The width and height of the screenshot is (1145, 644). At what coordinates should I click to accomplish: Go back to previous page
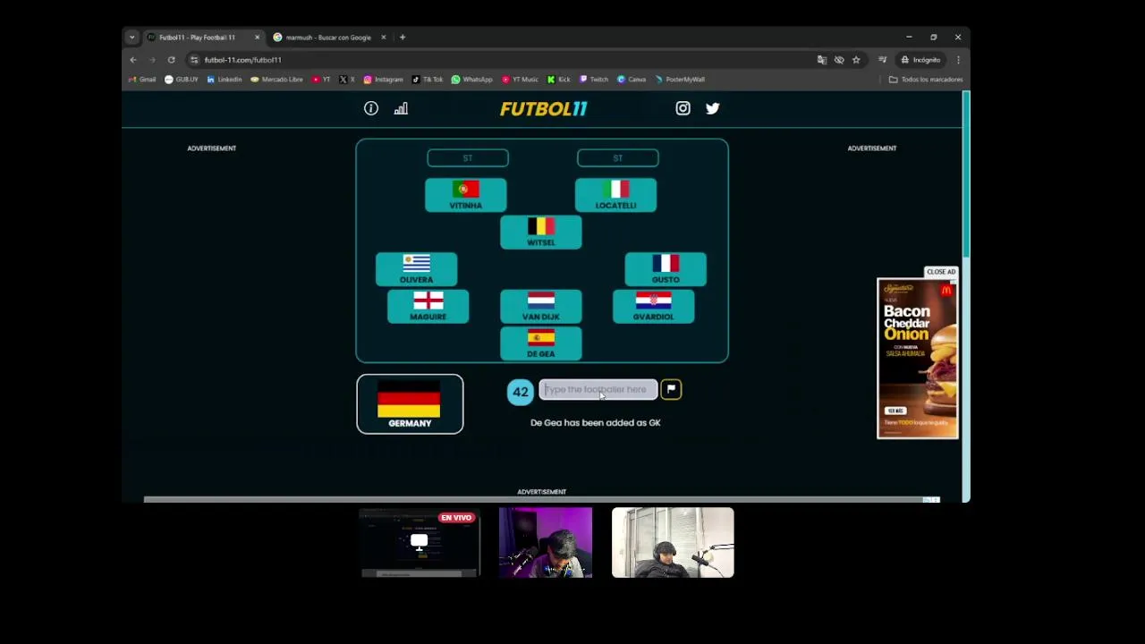pyautogui.click(x=133, y=60)
